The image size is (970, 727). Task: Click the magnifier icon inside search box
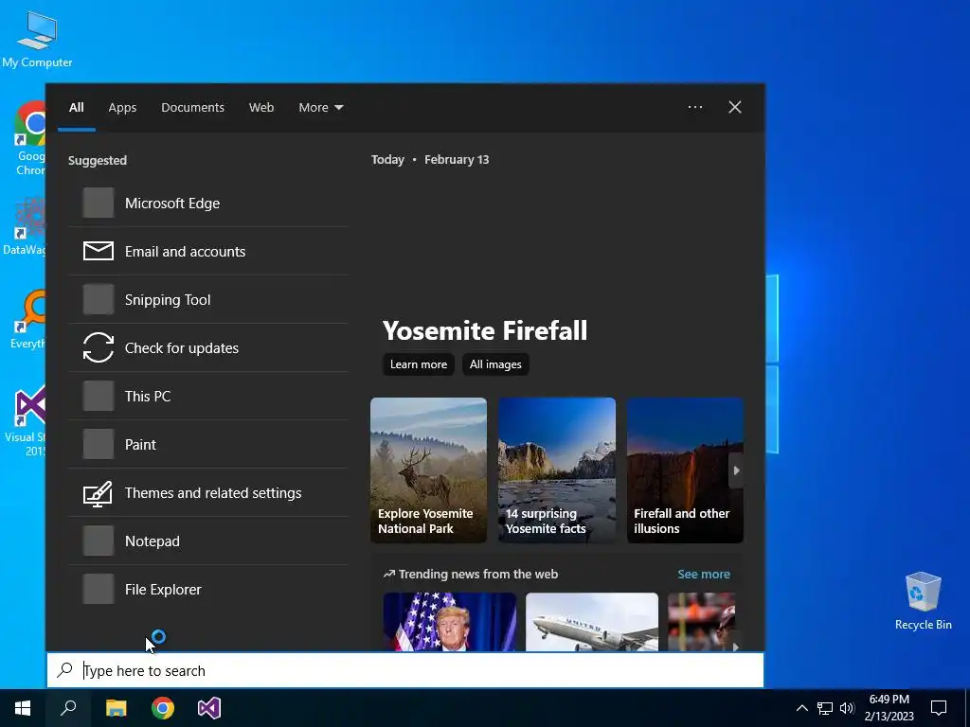(65, 670)
